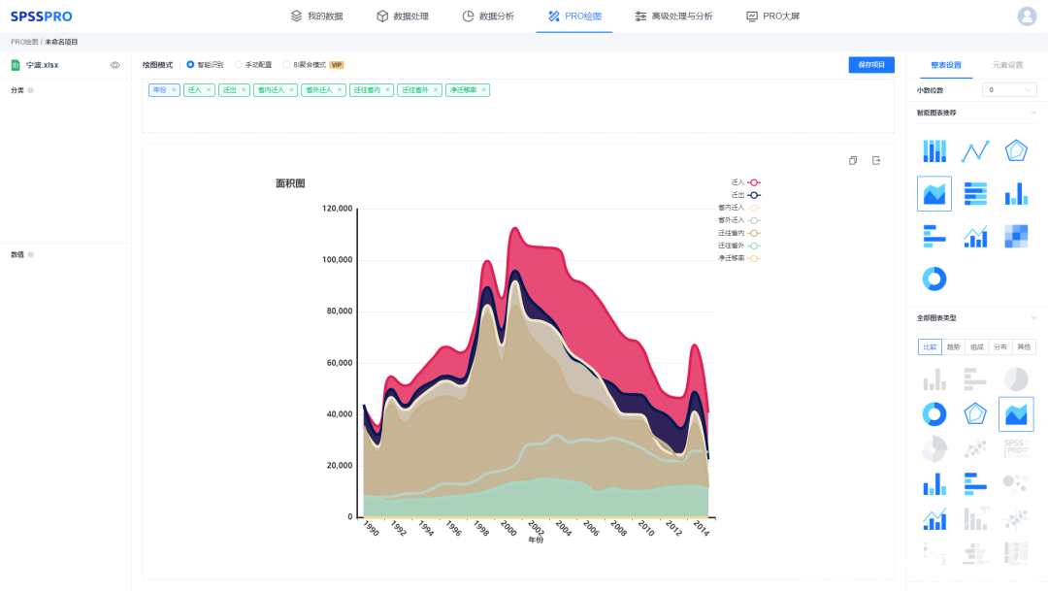
Task: Select the heatmap matrix chart icon
Action: click(1016, 236)
